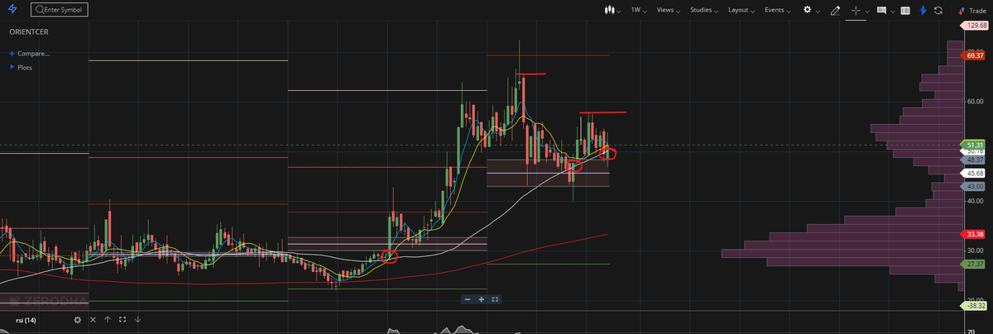Image resolution: width=993 pixels, height=334 pixels.
Task: Click the 27.37 green price tag
Action: (975, 263)
